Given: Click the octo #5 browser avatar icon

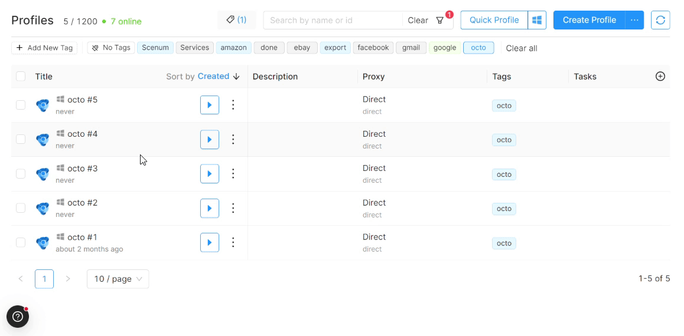Looking at the screenshot, I should pyautogui.click(x=43, y=106).
